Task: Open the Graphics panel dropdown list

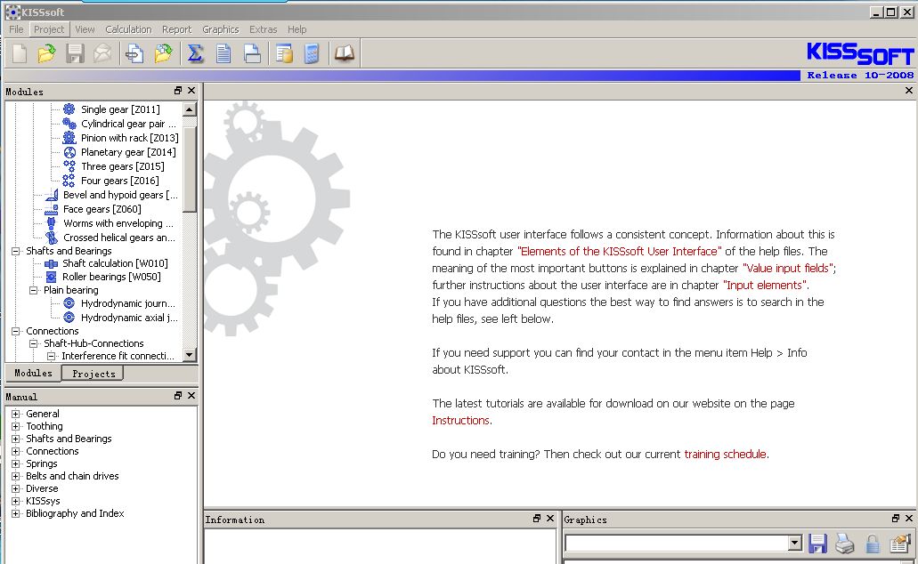Action: point(794,544)
